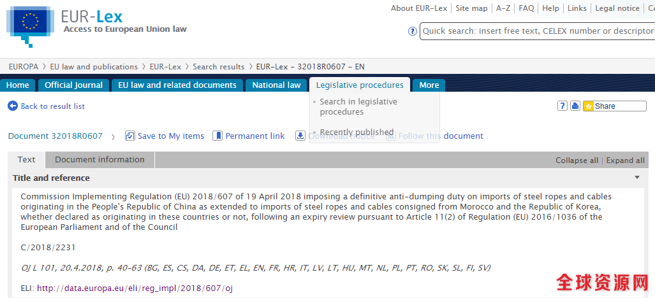This screenshot has width=655, height=298.
Task: Click the Search results breadcrumb
Action: coord(219,67)
